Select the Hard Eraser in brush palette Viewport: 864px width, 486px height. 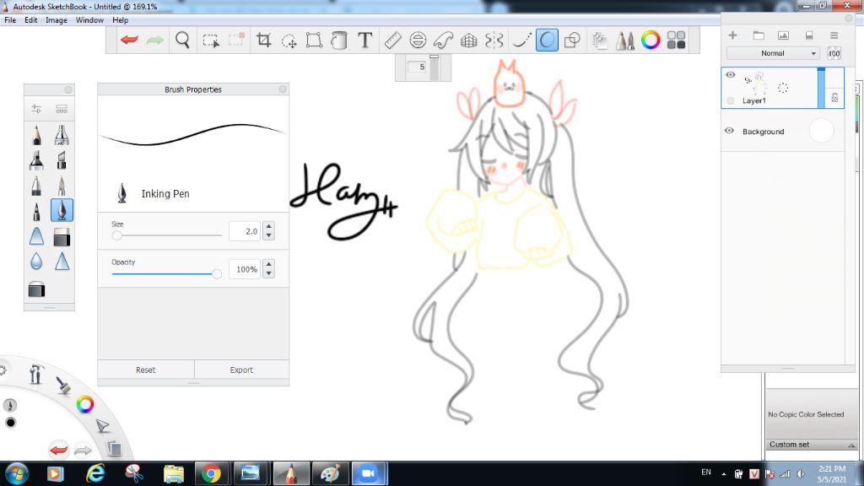62,237
